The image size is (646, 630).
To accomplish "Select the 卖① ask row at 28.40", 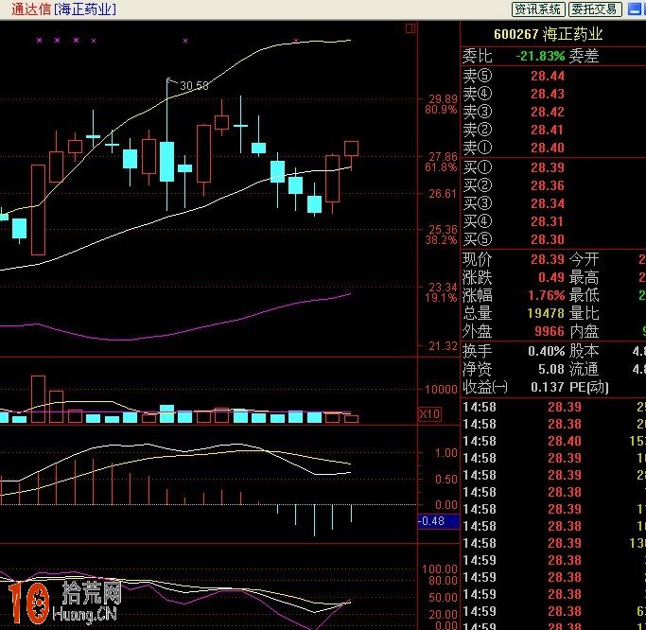I will point(553,148).
